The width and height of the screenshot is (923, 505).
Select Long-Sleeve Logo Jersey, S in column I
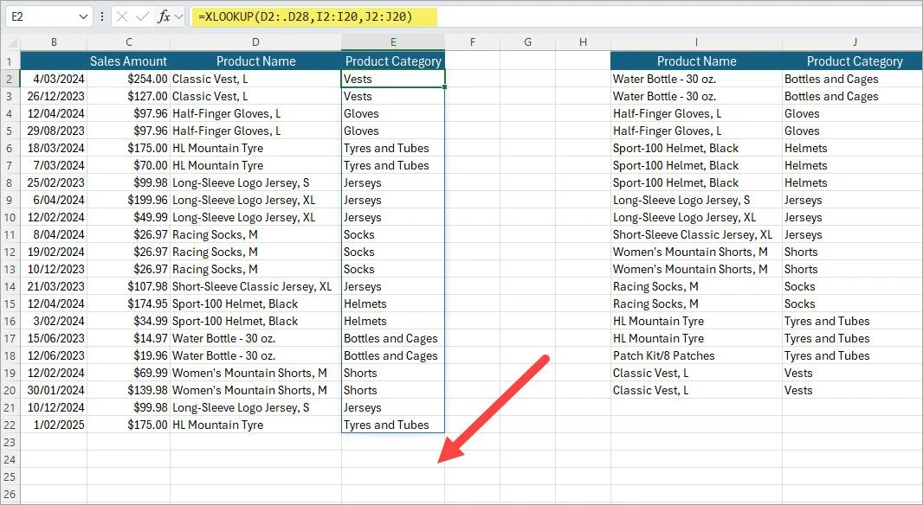pyautogui.click(x=696, y=200)
